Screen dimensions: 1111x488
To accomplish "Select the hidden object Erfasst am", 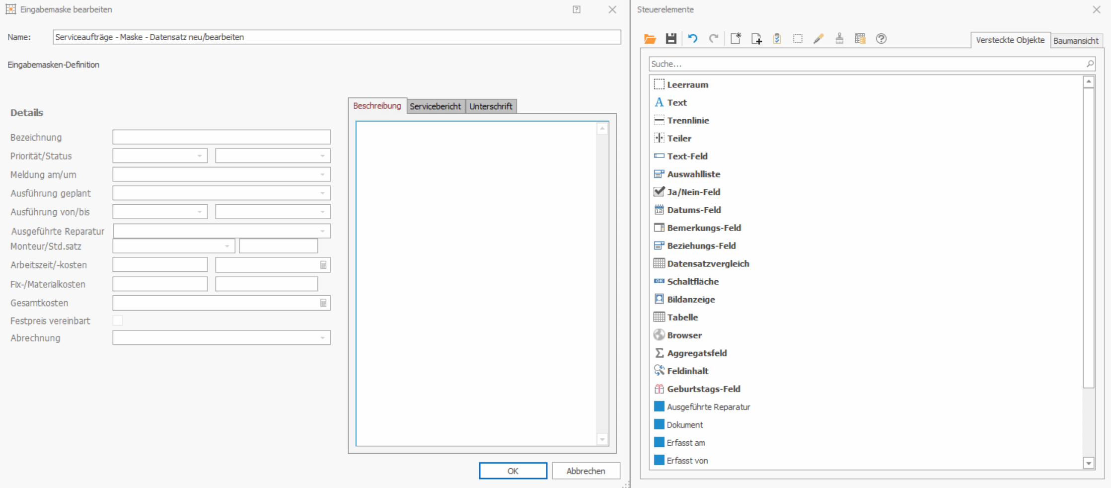I will pos(686,442).
